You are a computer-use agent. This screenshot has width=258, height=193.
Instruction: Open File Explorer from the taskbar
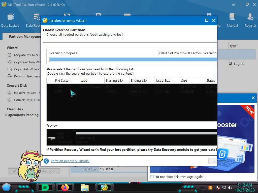tap(85, 188)
